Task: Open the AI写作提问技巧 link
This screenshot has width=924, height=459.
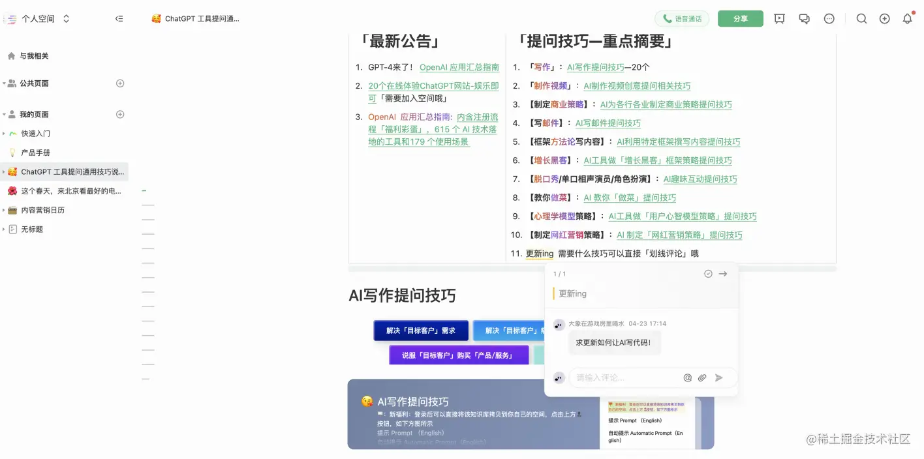Action: pos(596,67)
